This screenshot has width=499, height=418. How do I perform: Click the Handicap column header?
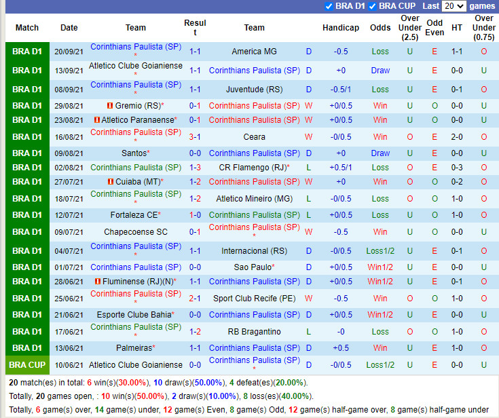(x=340, y=28)
